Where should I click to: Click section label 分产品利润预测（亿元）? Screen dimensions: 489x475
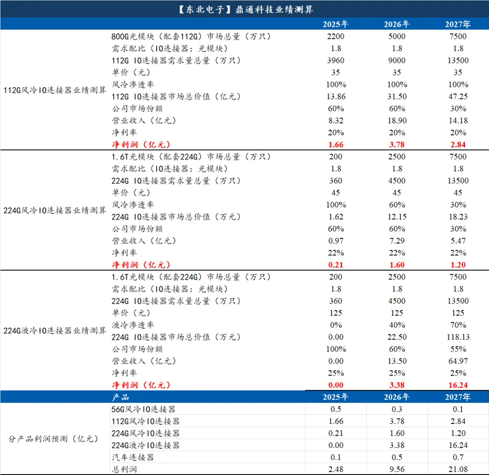(53, 439)
